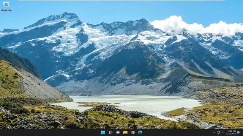Open the 12:50 PM clock and calendar
The image size is (243, 136).
pyautogui.click(x=231, y=132)
